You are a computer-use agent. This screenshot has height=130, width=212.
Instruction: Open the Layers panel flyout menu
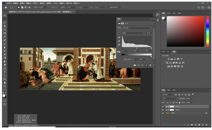point(210,90)
